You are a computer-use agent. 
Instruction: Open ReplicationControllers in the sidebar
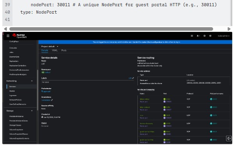(x=18, y=66)
